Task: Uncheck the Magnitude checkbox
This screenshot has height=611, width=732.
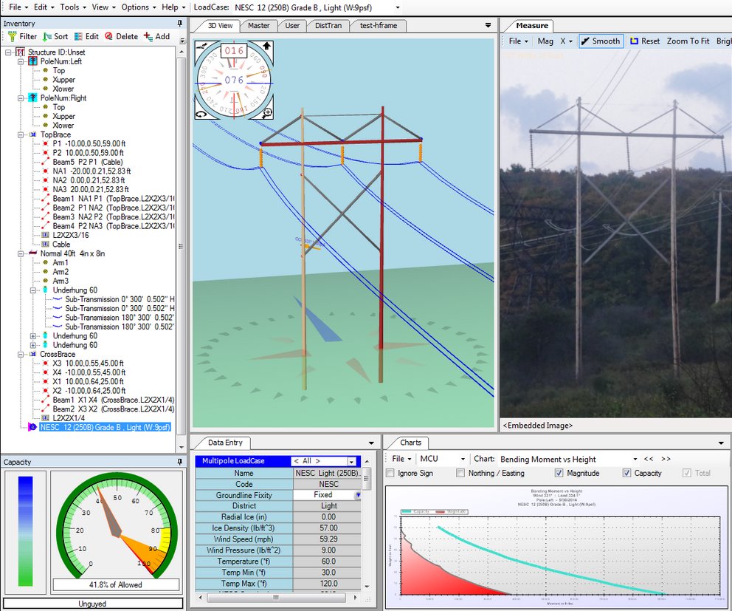Action: click(559, 473)
